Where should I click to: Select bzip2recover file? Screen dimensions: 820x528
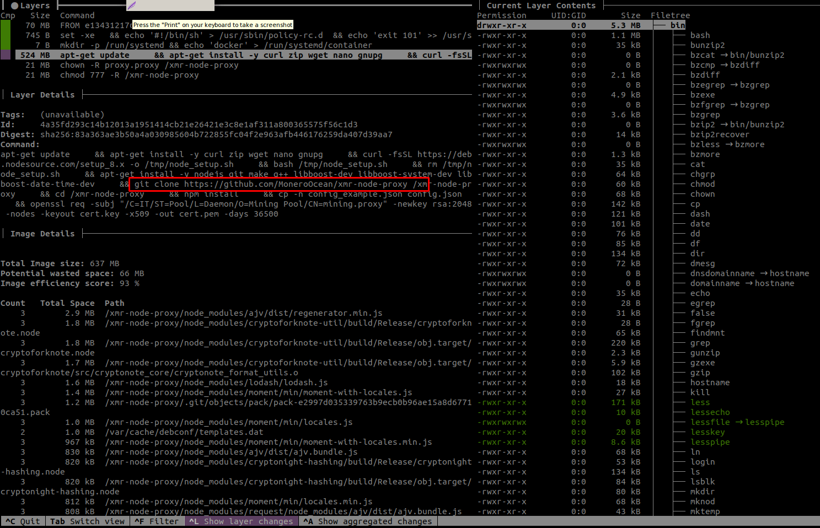pos(720,134)
